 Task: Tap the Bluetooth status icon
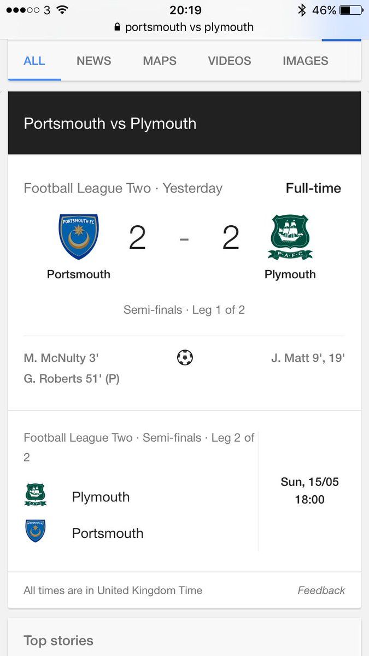pos(301,10)
